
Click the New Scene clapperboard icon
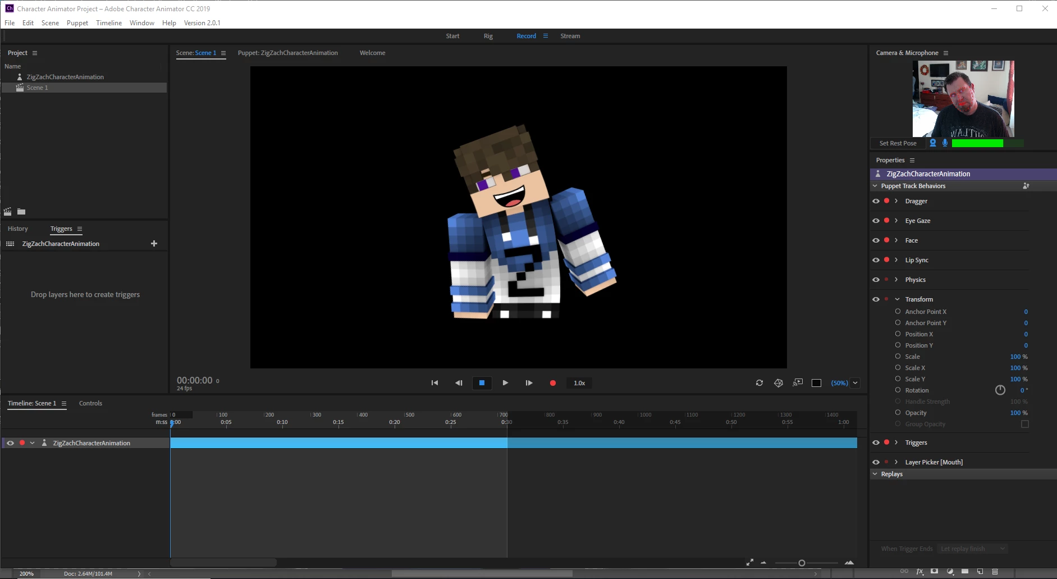[x=8, y=212]
